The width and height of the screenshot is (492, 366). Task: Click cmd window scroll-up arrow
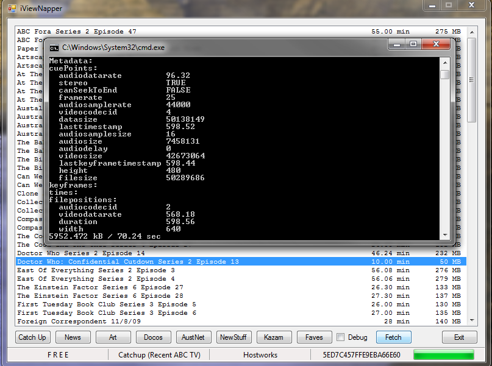click(445, 63)
